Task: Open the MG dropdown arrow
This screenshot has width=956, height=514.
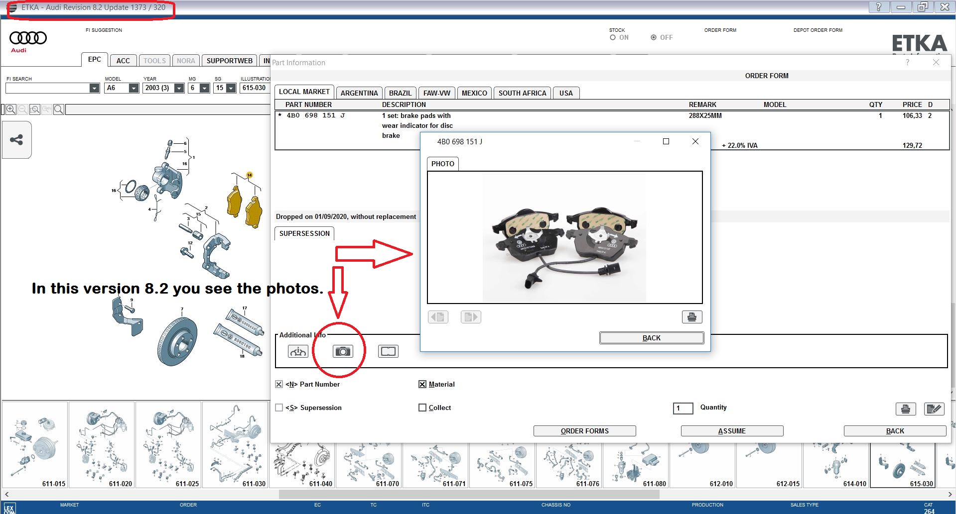Action: point(205,88)
